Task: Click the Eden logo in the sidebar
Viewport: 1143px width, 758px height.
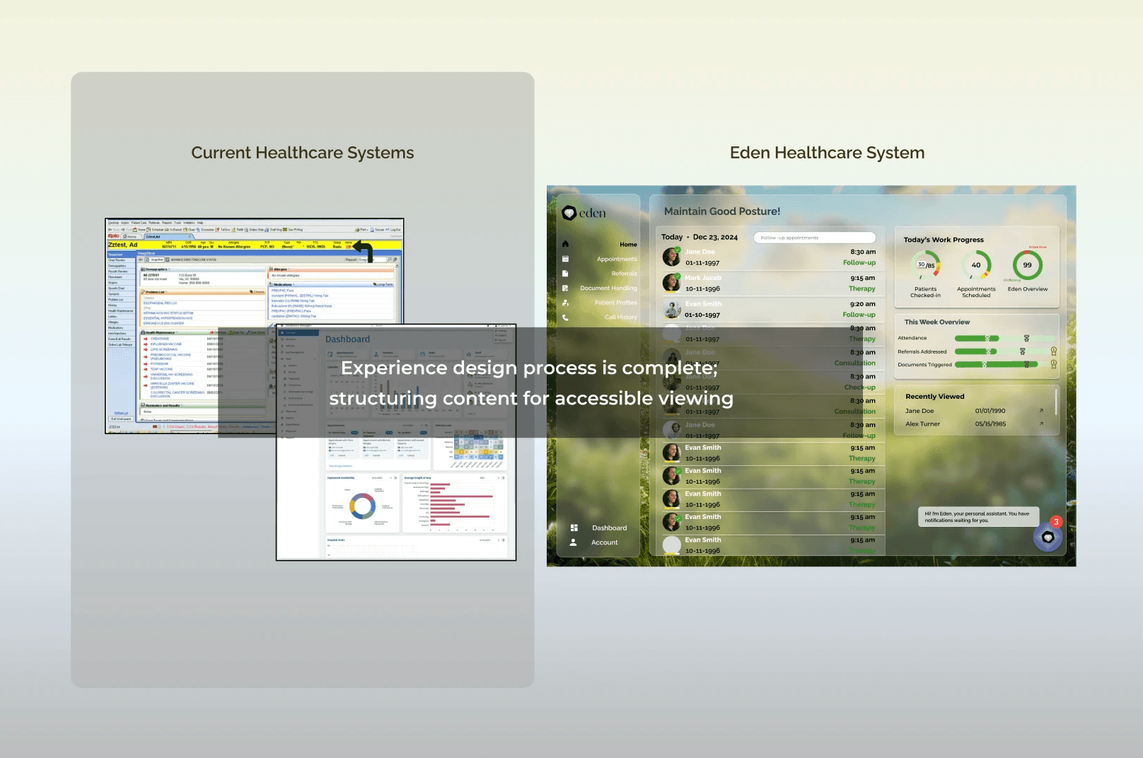Action: (584, 213)
